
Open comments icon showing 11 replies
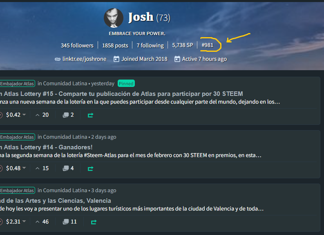click(66, 222)
